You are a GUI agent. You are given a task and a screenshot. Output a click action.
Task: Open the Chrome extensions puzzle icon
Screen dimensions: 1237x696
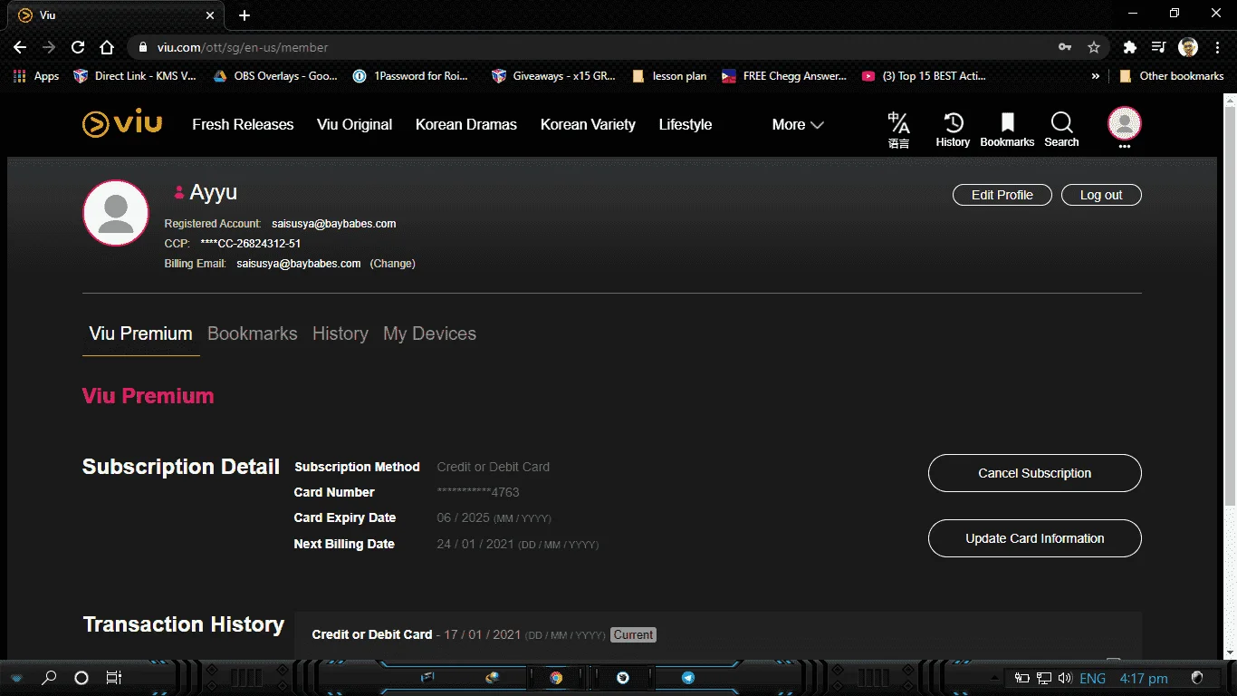click(x=1129, y=47)
